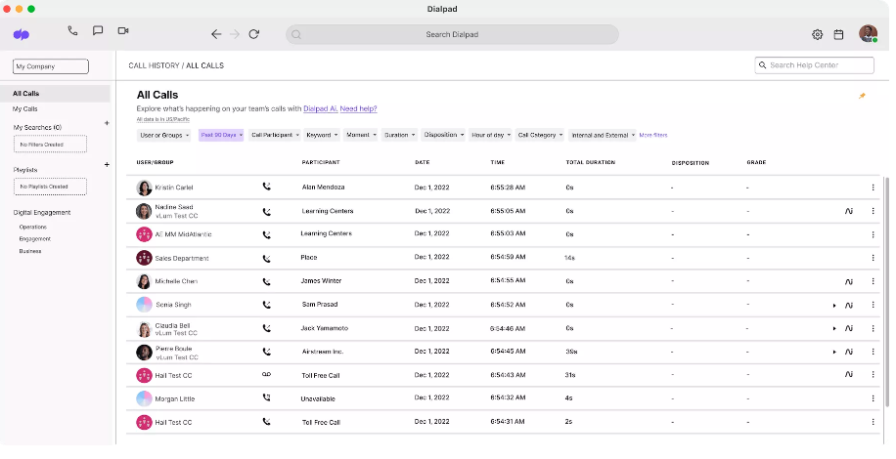
Task: Open the Hour of day filter dropdown
Action: pyautogui.click(x=490, y=135)
